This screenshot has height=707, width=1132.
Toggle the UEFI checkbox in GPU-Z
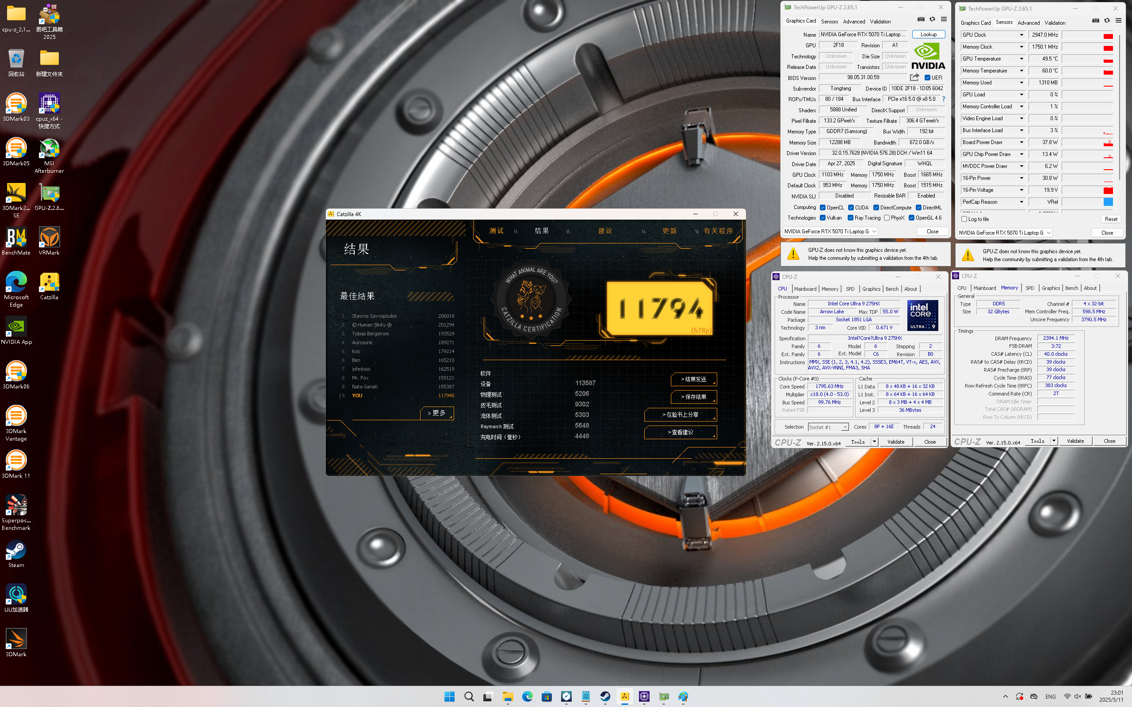pyautogui.click(x=928, y=78)
